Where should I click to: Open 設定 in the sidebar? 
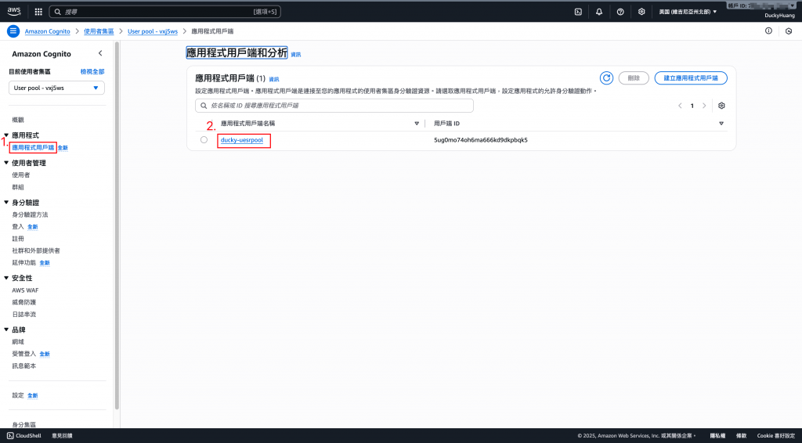(18, 395)
